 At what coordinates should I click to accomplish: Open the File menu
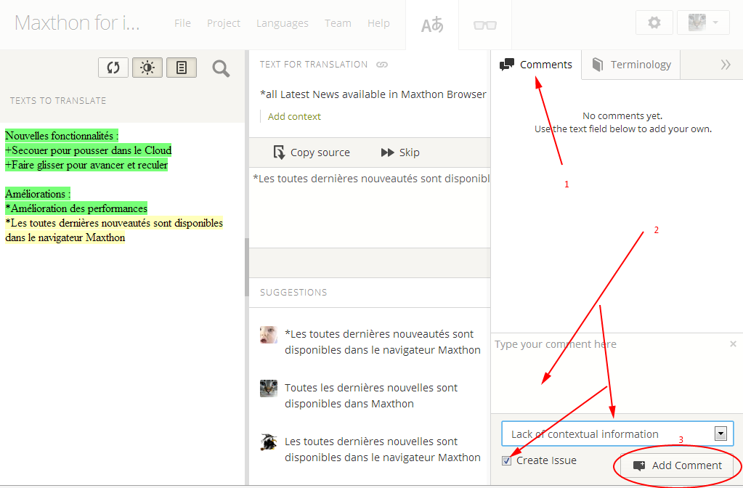coord(182,23)
